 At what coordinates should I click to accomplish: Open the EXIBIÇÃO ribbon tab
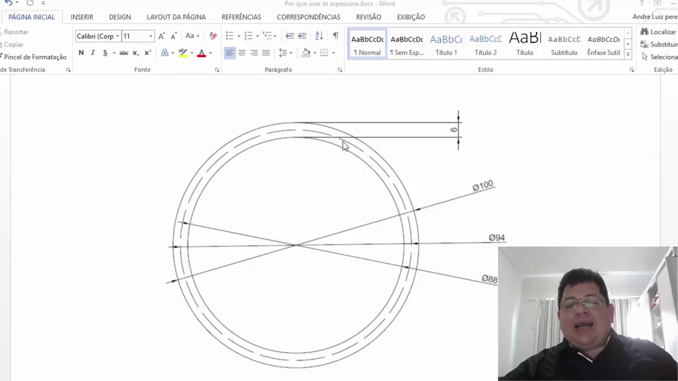(411, 17)
